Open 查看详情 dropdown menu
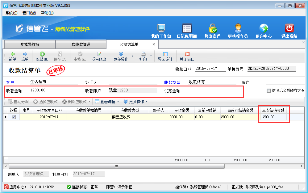The width and height of the screenshot is (308, 193). tap(107, 102)
